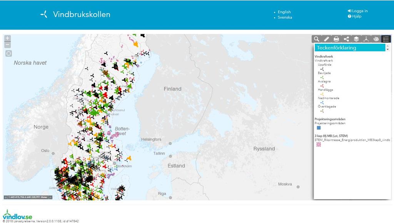Open the vindlov.se logo link
Viewport: 394px width, 223px height.
click(17, 215)
